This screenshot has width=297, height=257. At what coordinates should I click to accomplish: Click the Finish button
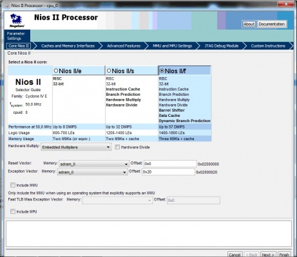tap(284, 254)
